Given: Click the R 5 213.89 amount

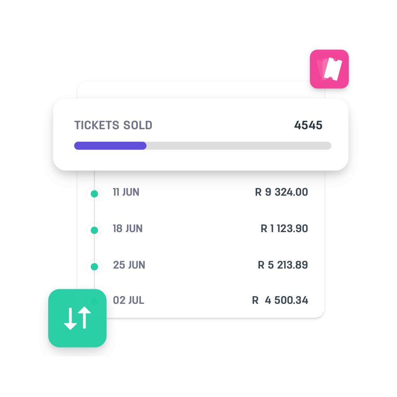Looking at the screenshot, I should coord(283,265).
